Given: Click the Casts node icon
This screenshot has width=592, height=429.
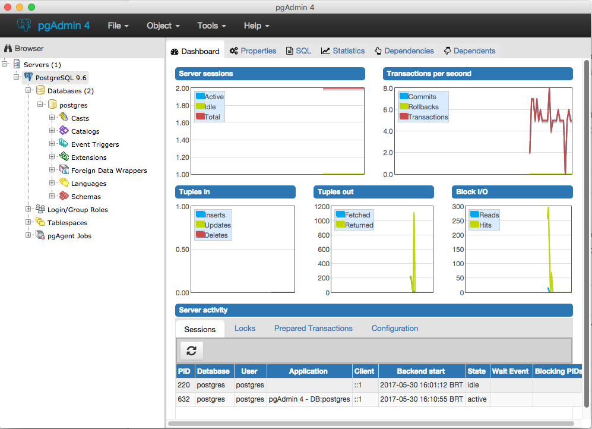Looking at the screenshot, I should point(64,118).
